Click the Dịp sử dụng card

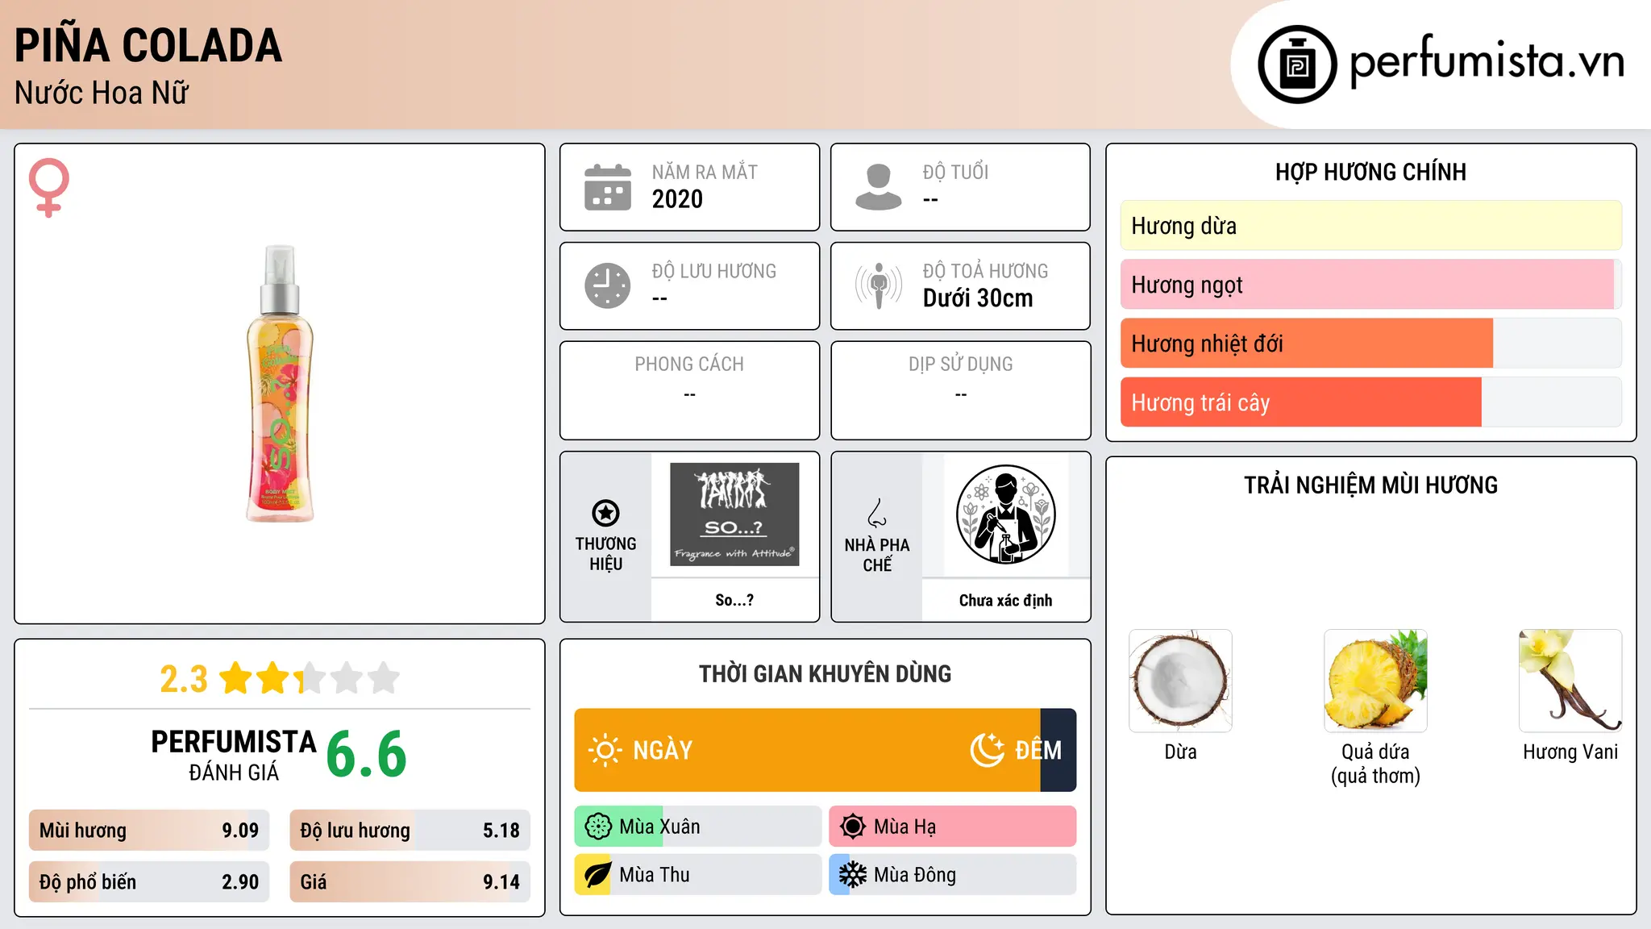tap(961, 390)
